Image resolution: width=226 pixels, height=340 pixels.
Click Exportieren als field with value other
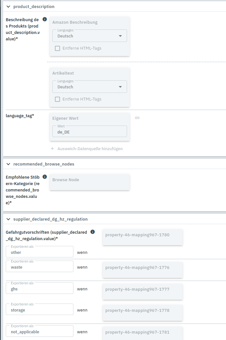(x=40, y=252)
